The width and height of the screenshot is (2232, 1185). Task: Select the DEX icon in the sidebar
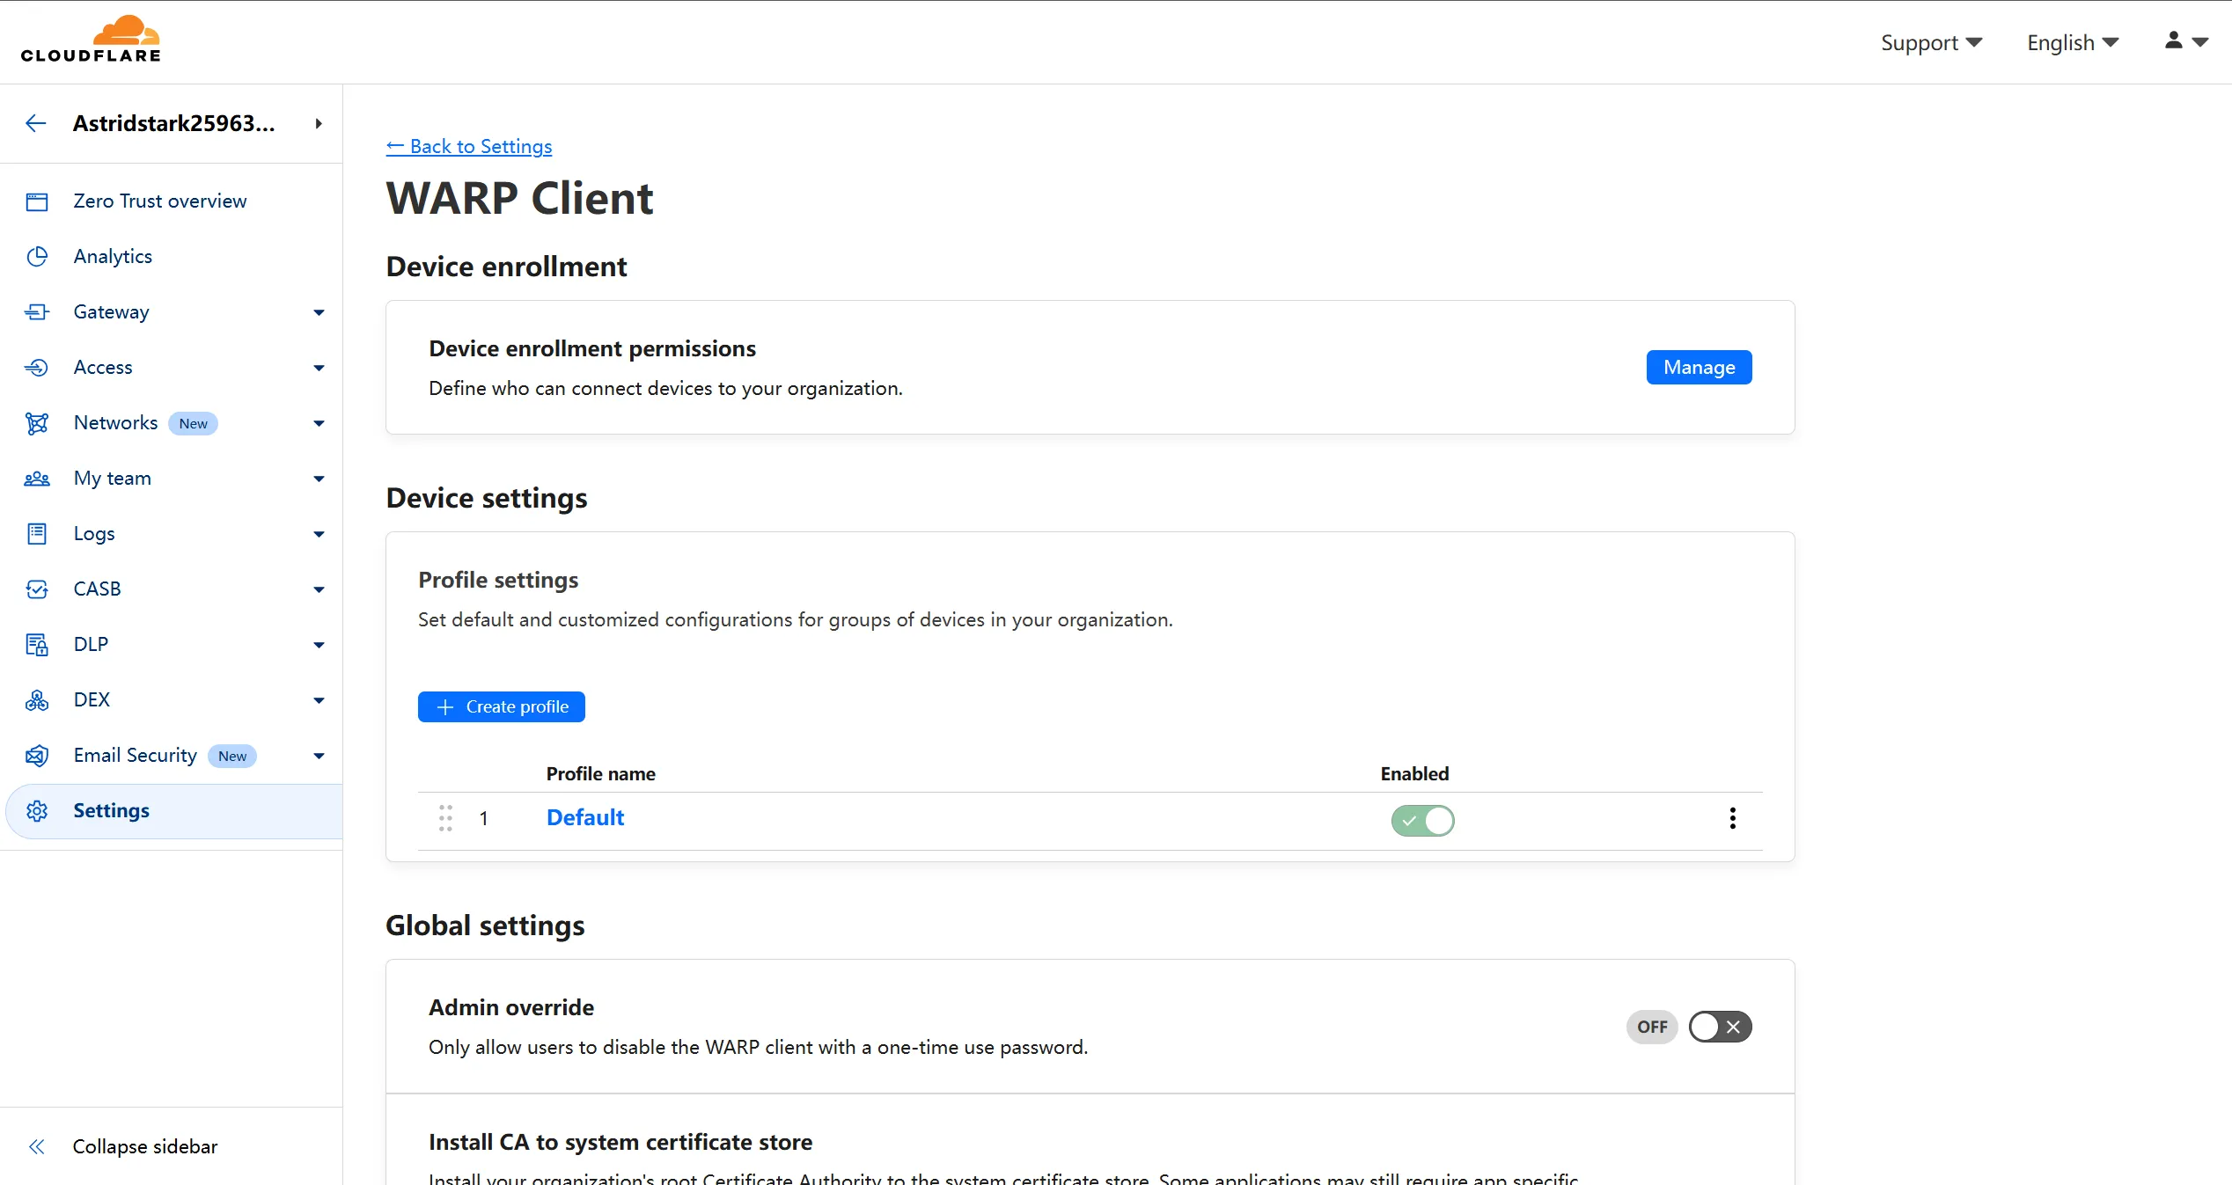37,699
